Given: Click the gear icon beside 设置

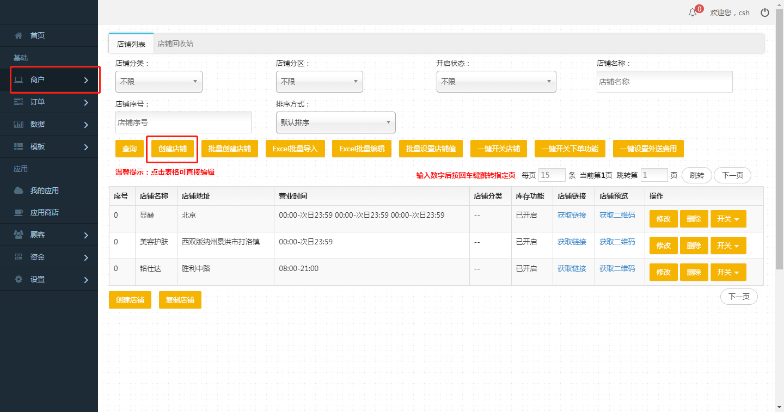Looking at the screenshot, I should 19,279.
